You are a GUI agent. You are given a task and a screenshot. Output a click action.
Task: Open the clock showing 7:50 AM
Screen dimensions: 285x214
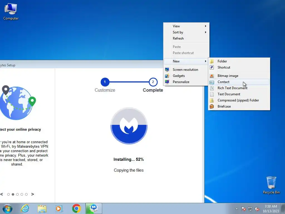(x=271, y=209)
